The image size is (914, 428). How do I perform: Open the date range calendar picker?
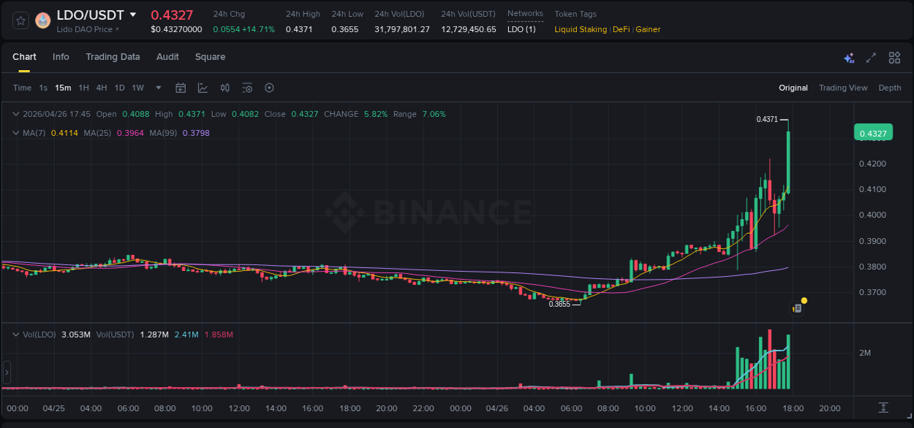pos(181,88)
